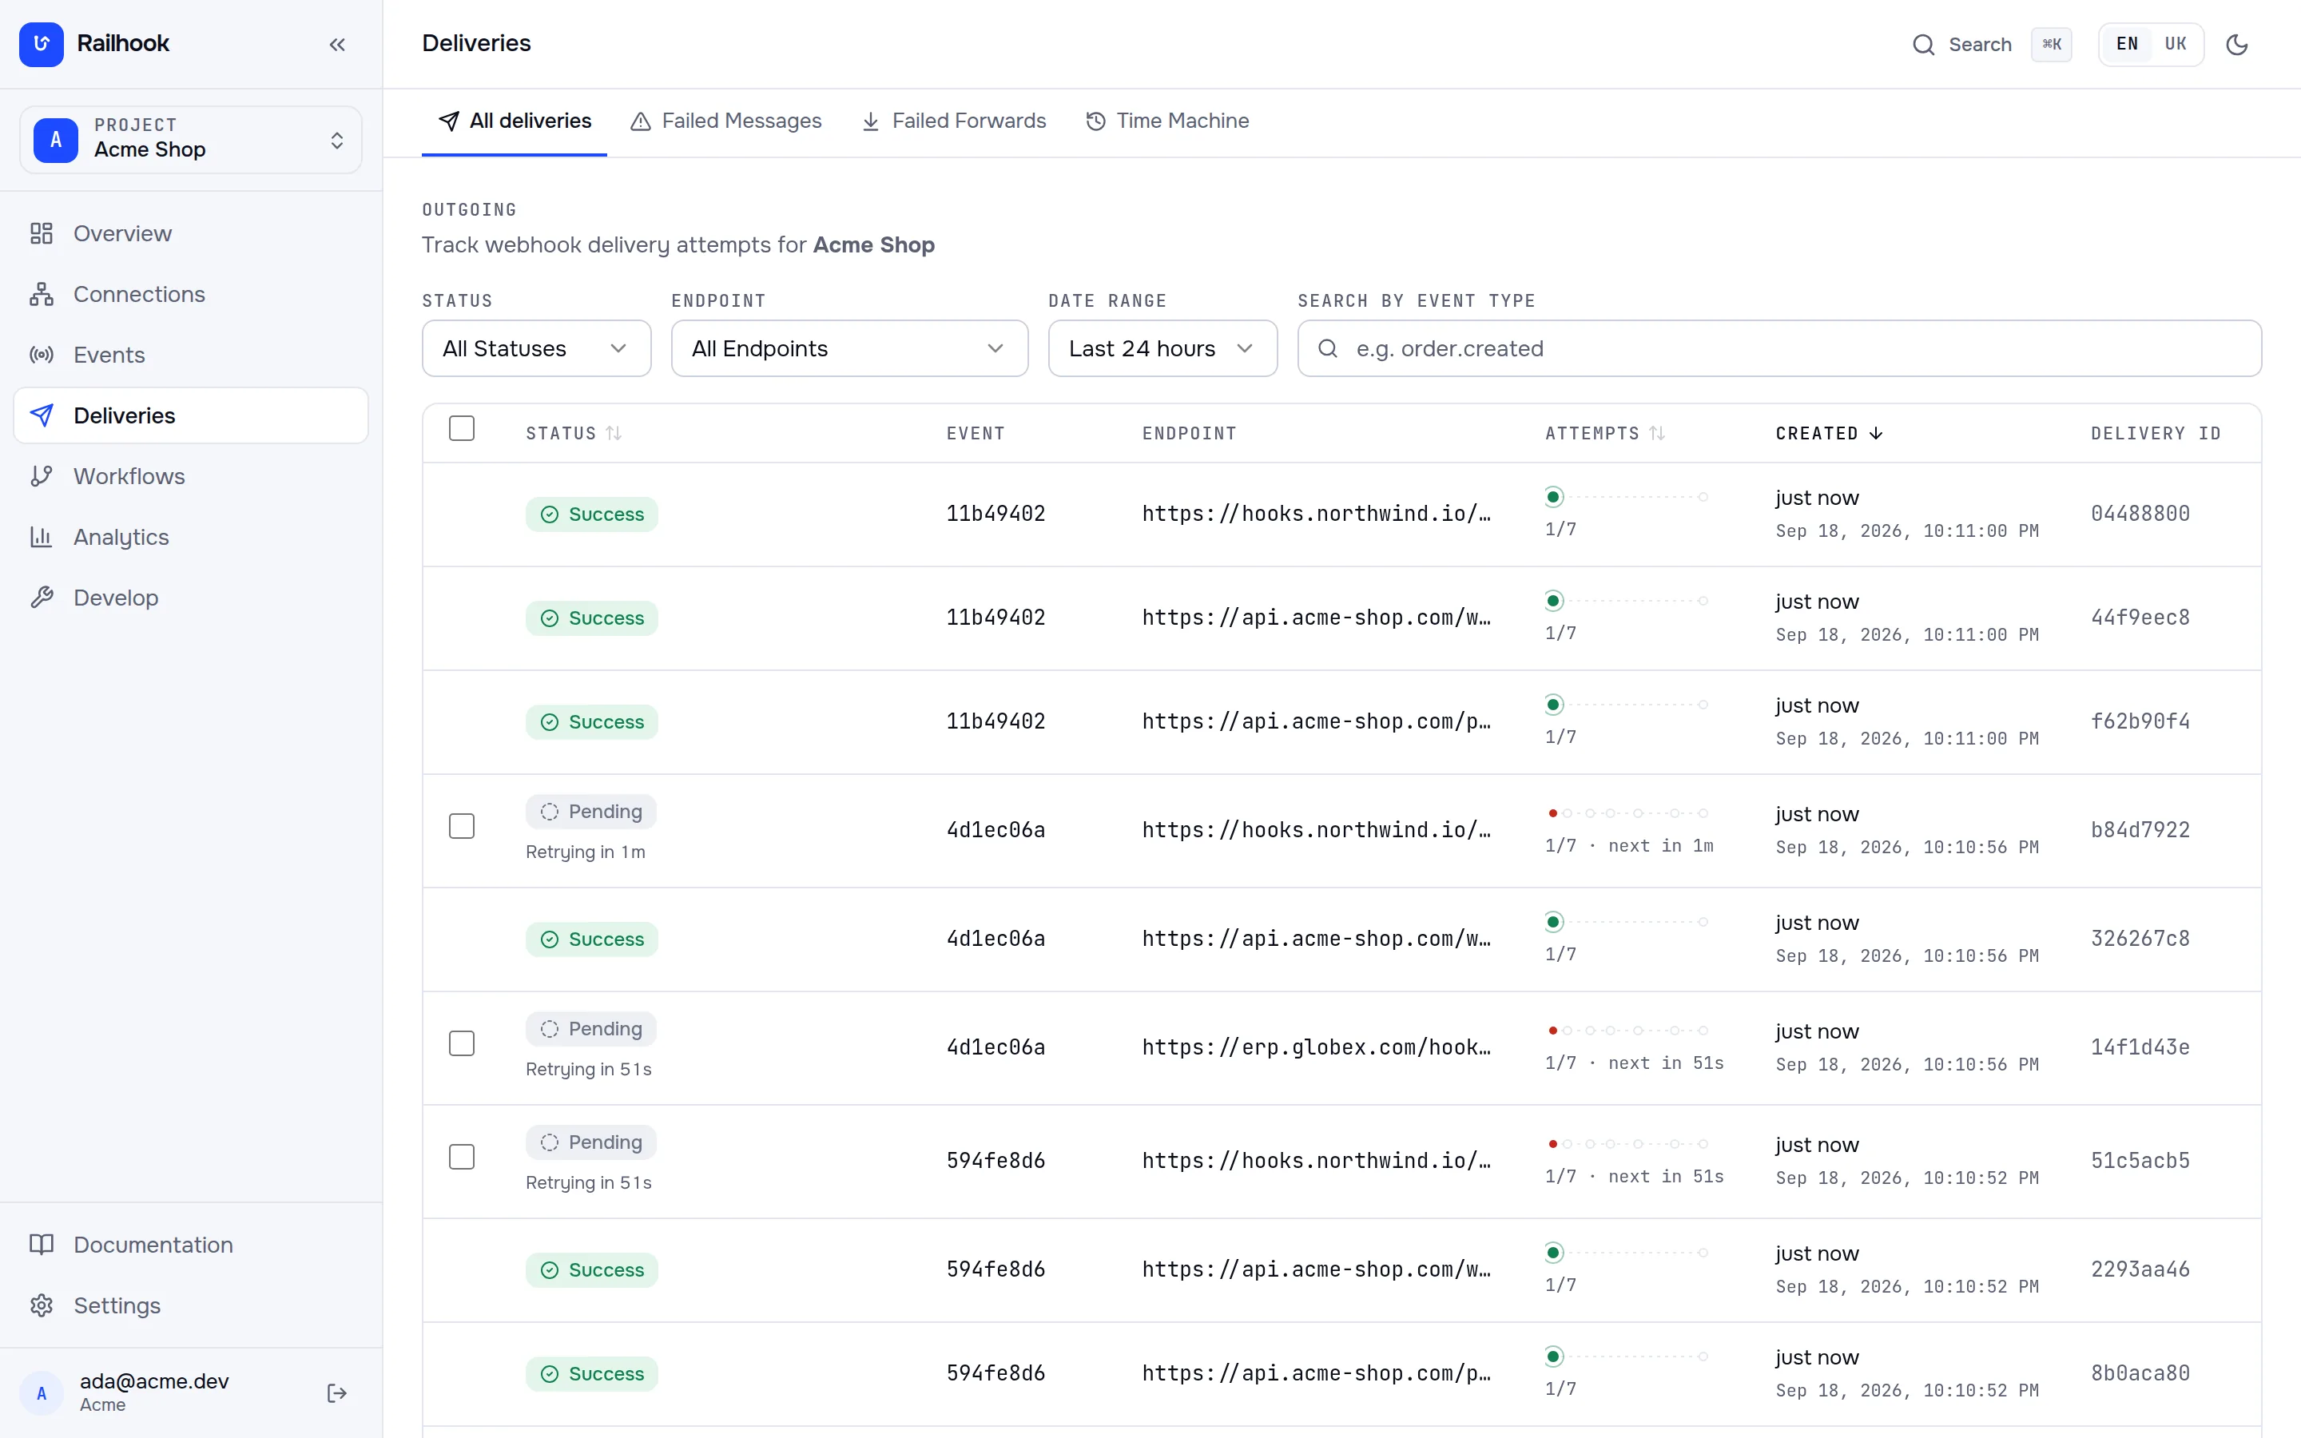Log out using the sign-out icon
The height and width of the screenshot is (1438, 2301).
pos(336,1392)
